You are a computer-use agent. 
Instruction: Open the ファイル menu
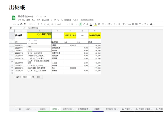pos(21,20)
